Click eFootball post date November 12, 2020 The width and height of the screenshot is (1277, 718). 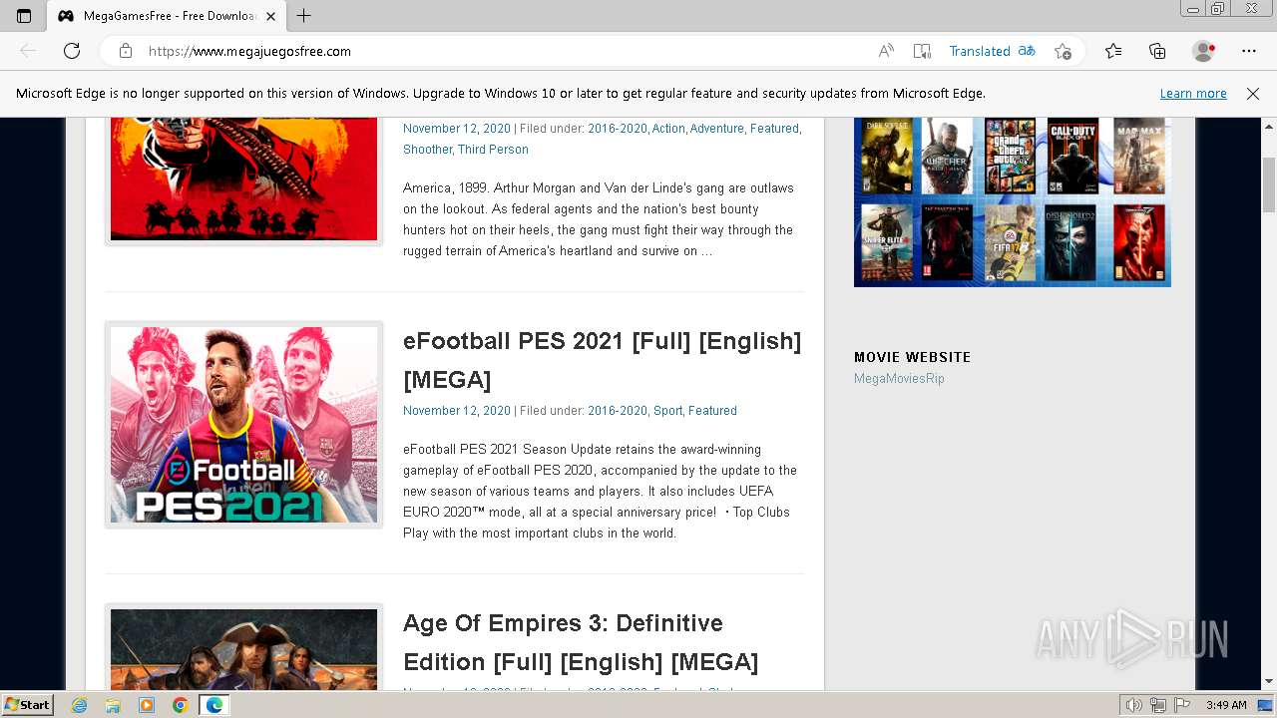pos(457,411)
